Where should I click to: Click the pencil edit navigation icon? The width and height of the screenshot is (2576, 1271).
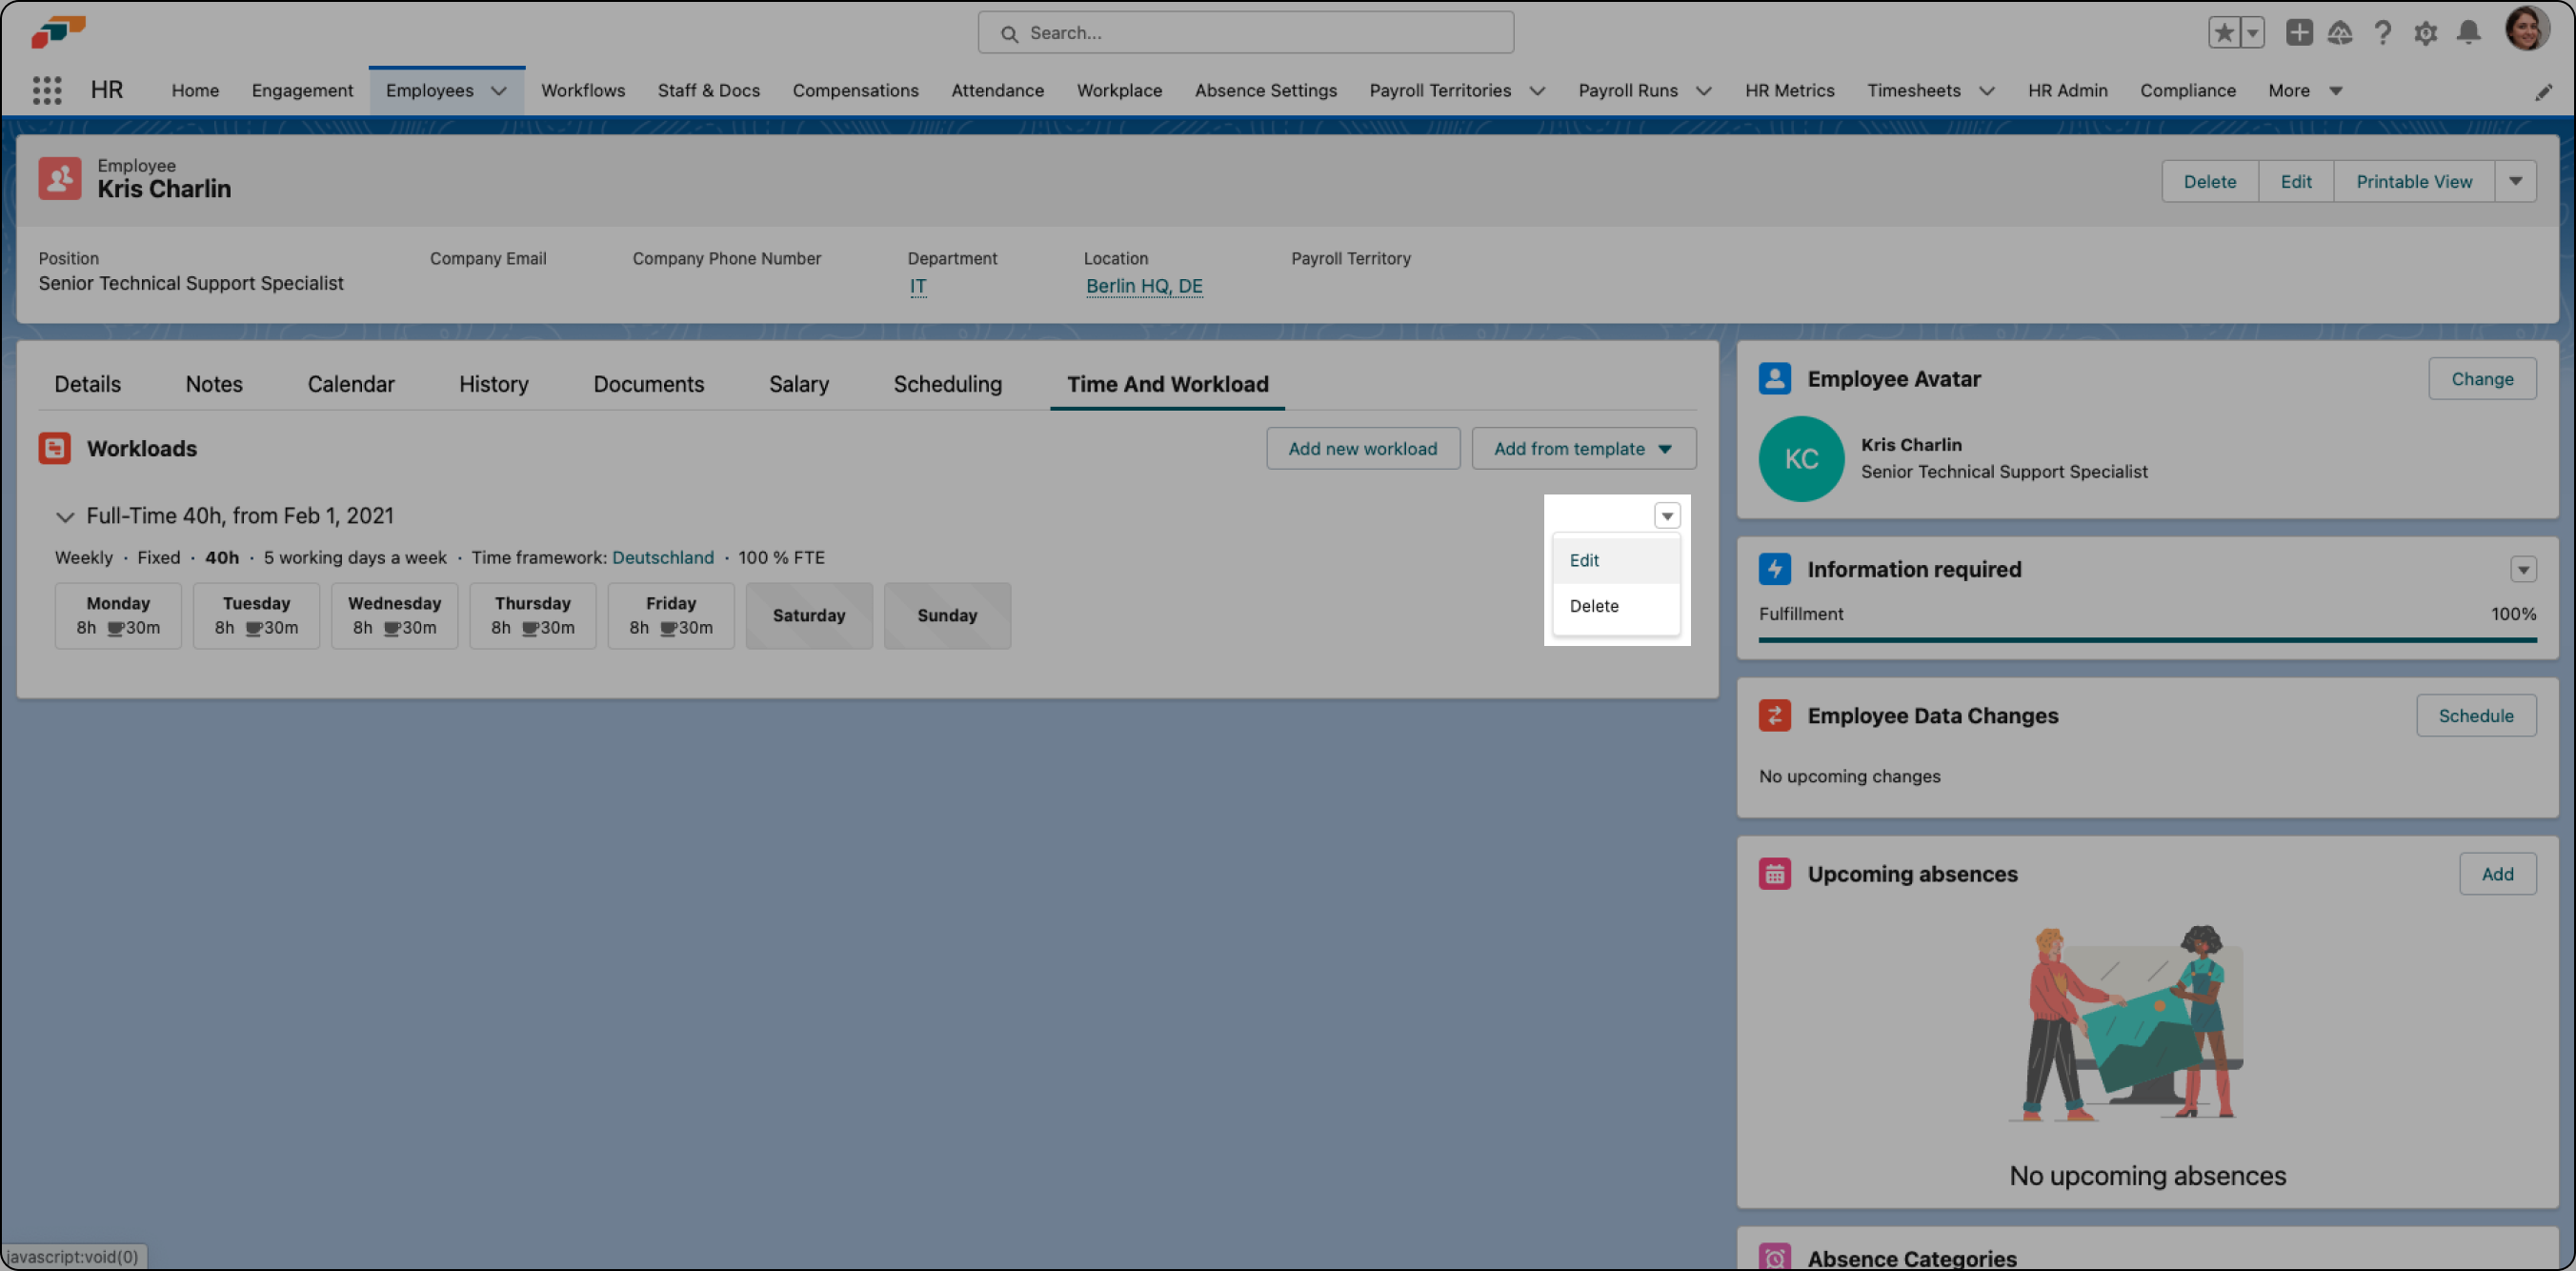[2543, 92]
